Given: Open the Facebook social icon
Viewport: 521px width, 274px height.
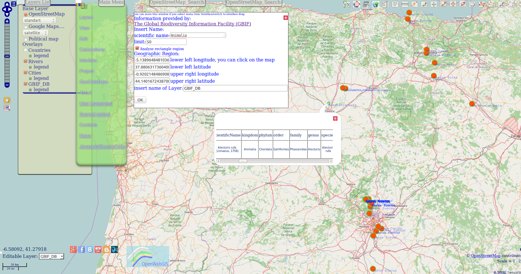Looking at the screenshot, I should coord(82,250).
